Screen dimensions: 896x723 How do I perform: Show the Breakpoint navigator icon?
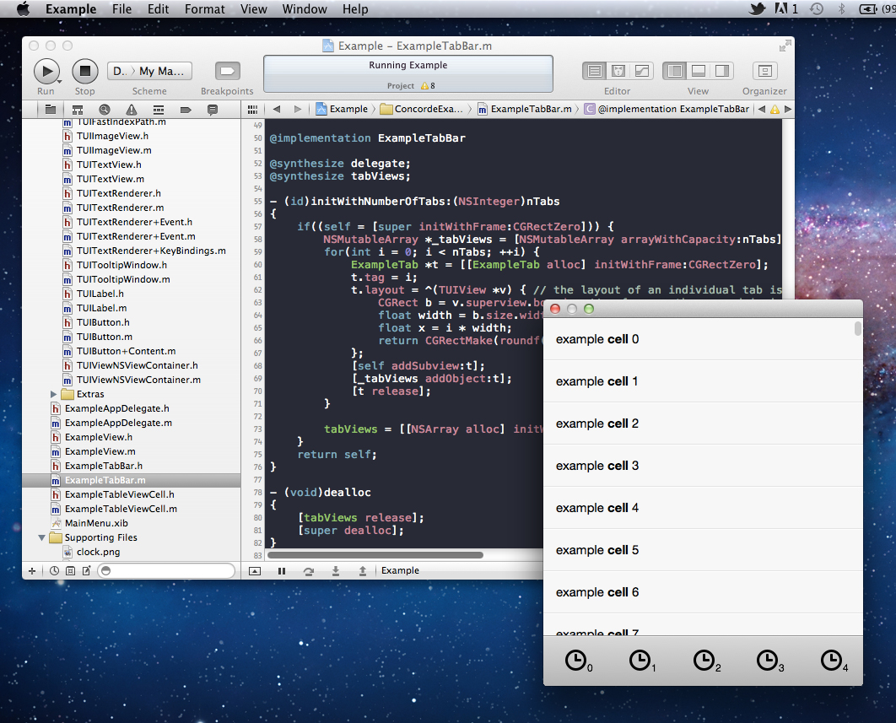coord(185,109)
